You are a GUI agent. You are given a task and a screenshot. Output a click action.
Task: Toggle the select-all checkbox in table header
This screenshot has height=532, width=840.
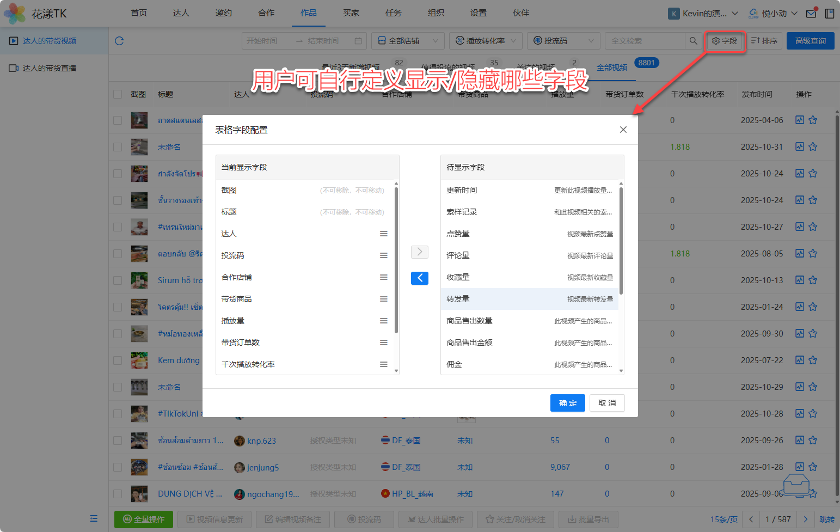pos(118,94)
